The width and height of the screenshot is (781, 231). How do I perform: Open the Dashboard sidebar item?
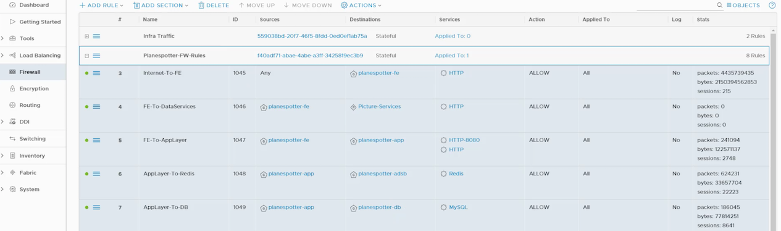33,5
